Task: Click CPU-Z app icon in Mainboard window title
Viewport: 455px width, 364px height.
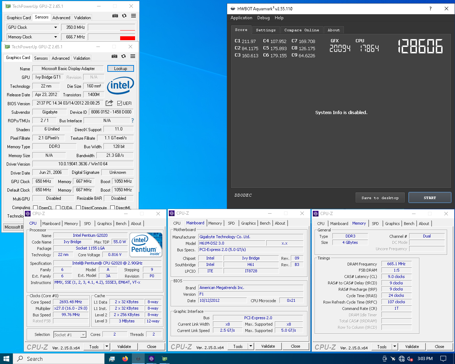Action: pos(172,213)
